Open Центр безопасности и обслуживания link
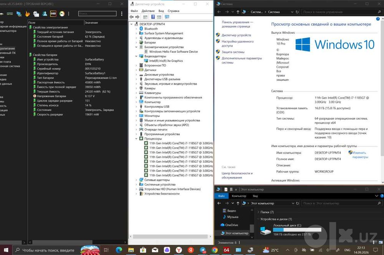The height and width of the screenshot is (255, 384). [x=237, y=175]
